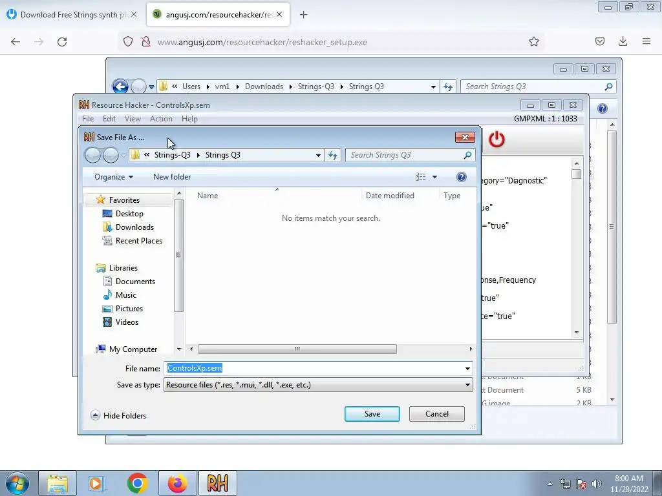
Task: Bookmark this page with the star
Action: (x=533, y=41)
